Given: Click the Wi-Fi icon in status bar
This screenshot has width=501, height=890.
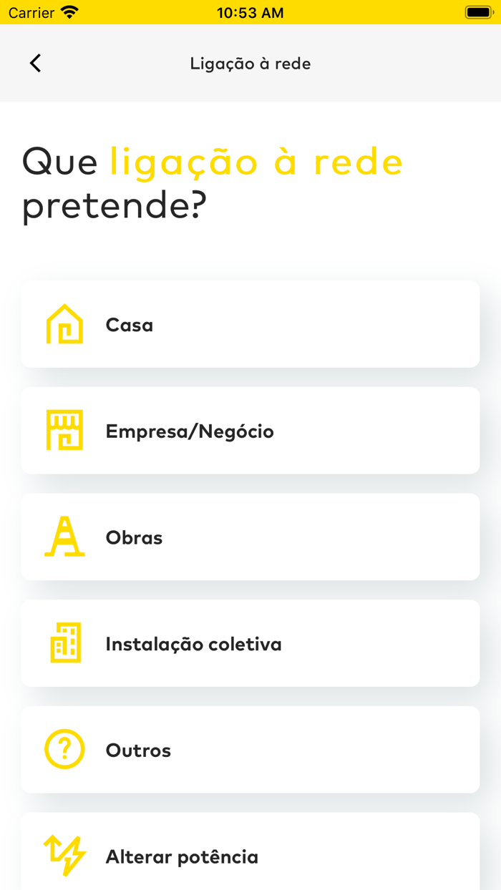Looking at the screenshot, I should [68, 11].
